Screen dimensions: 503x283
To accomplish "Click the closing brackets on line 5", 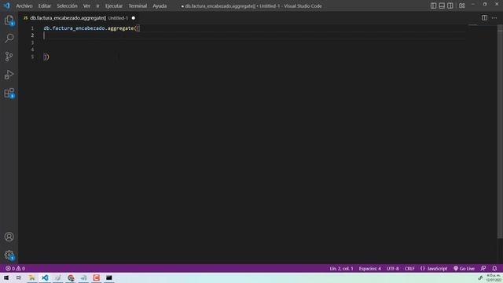I will [46, 57].
